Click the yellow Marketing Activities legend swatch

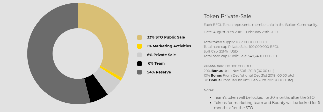[140, 46]
